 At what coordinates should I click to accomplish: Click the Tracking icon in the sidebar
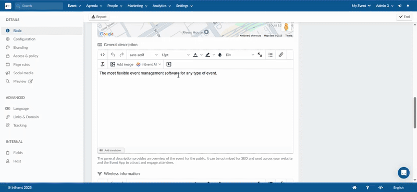pos(8,125)
